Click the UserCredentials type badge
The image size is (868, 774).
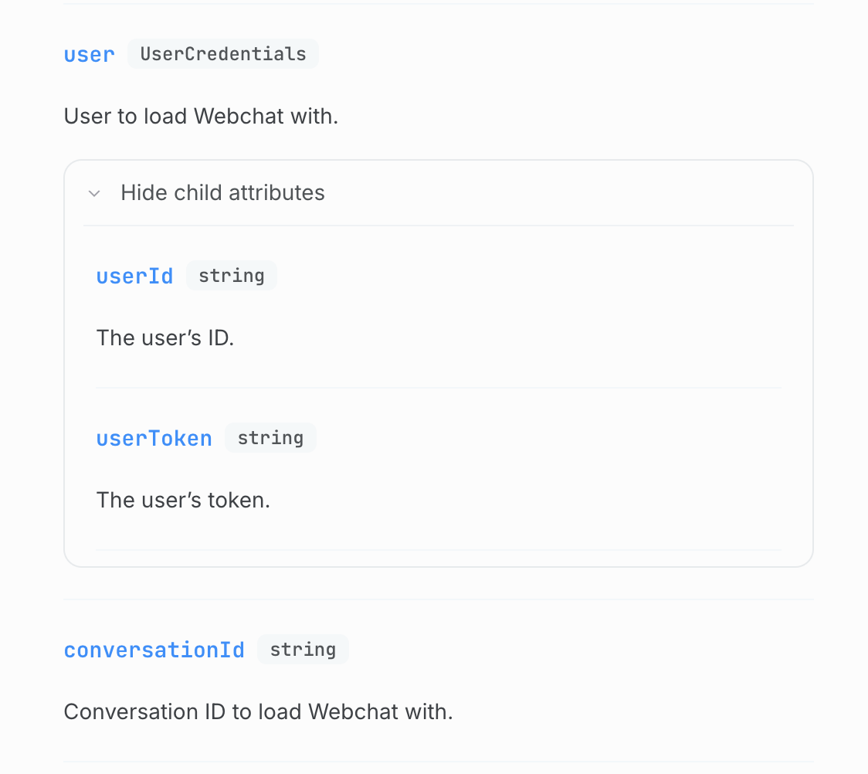pos(223,54)
